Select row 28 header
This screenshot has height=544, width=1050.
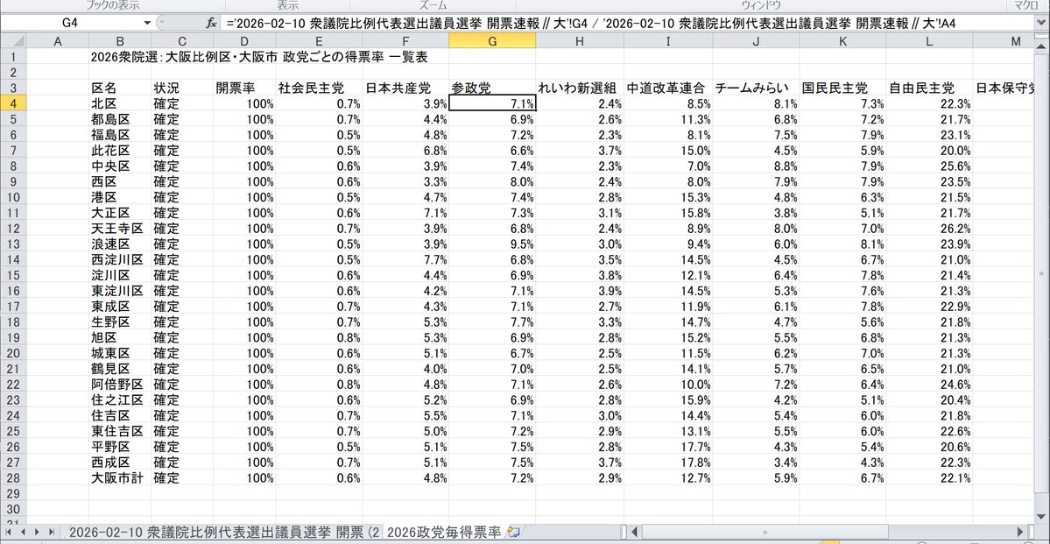click(13, 478)
